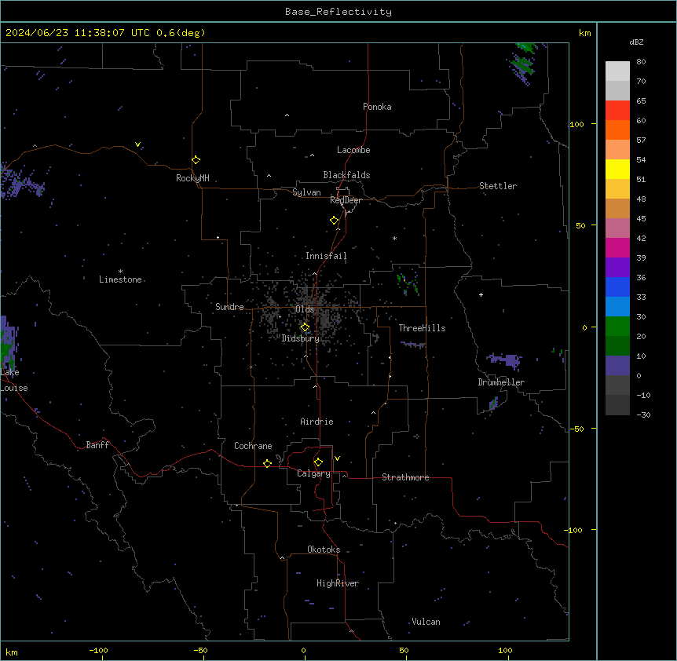Click the green radar echo northeast of Olds
The height and width of the screenshot is (661, 677).
click(408, 284)
